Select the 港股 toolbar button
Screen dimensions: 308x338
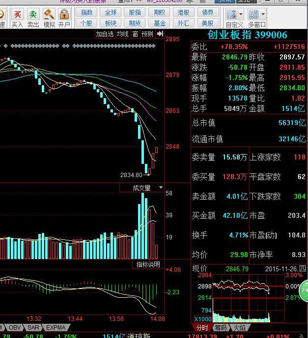pos(183,12)
